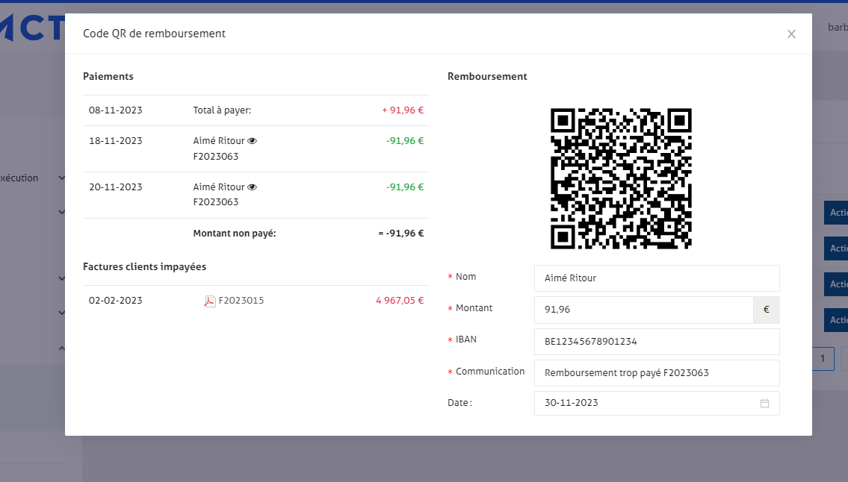848x482 pixels.
Task: Click the Nom field containing Aimé Ritour
Action: coord(656,278)
